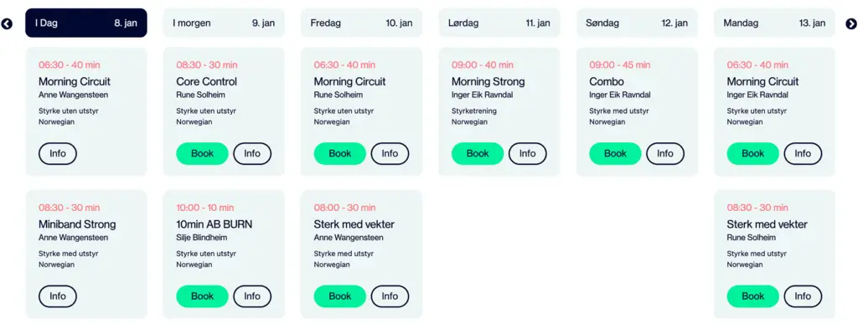Book the Combo class on Sunday

[615, 153]
